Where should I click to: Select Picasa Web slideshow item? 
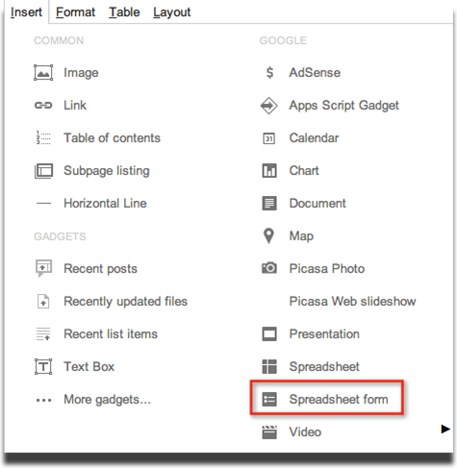coord(352,302)
